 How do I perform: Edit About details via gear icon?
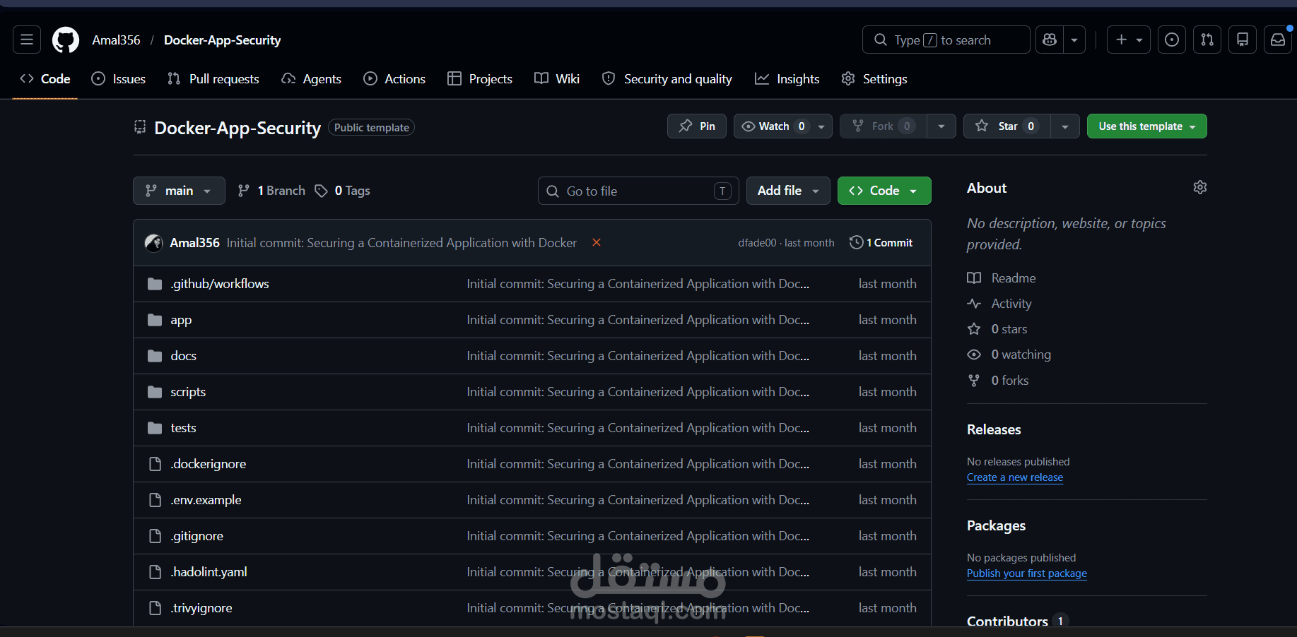[1200, 187]
